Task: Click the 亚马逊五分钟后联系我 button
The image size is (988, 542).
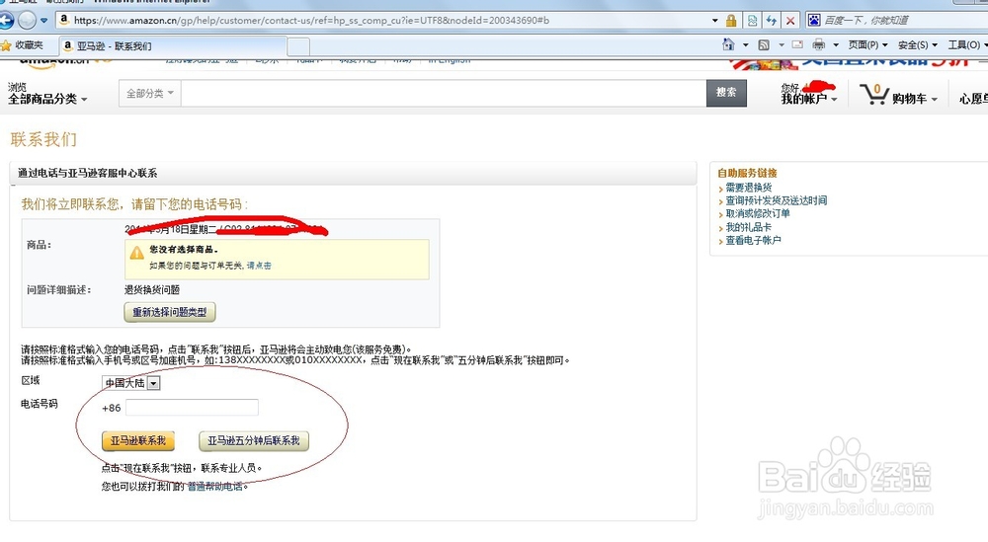Action: tap(254, 441)
